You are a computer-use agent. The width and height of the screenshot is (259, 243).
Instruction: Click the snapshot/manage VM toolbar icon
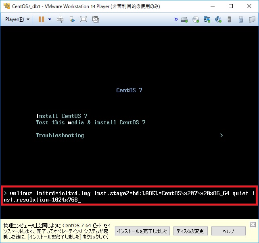[72, 19]
